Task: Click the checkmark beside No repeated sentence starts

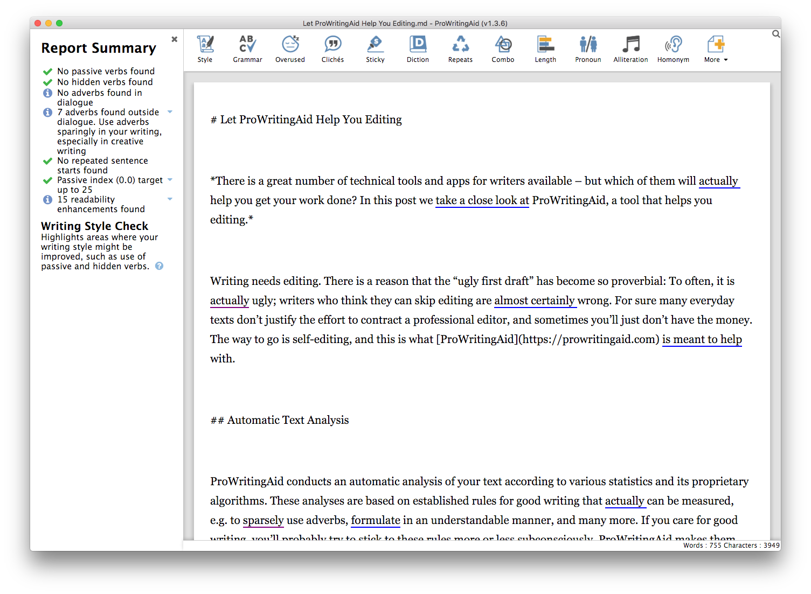Action: pyautogui.click(x=47, y=161)
